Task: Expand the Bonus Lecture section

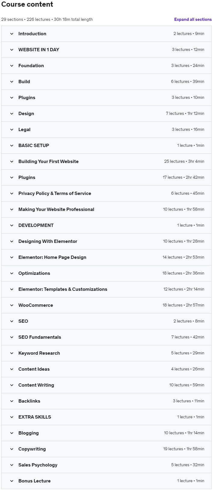Action: coord(34,481)
